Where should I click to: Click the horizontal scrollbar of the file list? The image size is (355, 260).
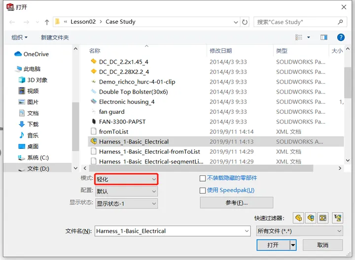click(x=201, y=168)
